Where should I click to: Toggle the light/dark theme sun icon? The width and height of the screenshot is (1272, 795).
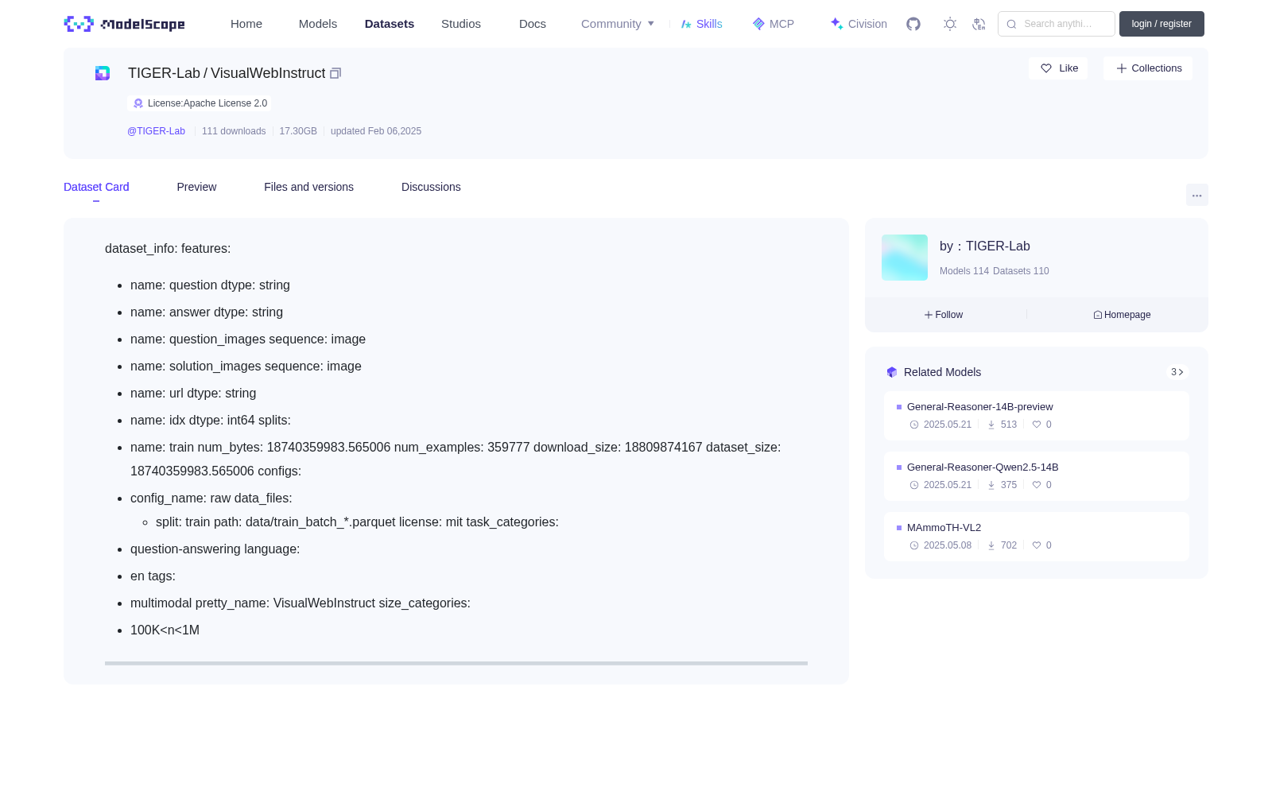950,24
